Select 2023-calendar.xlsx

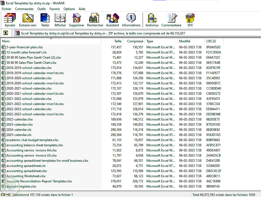(x=20, y=125)
